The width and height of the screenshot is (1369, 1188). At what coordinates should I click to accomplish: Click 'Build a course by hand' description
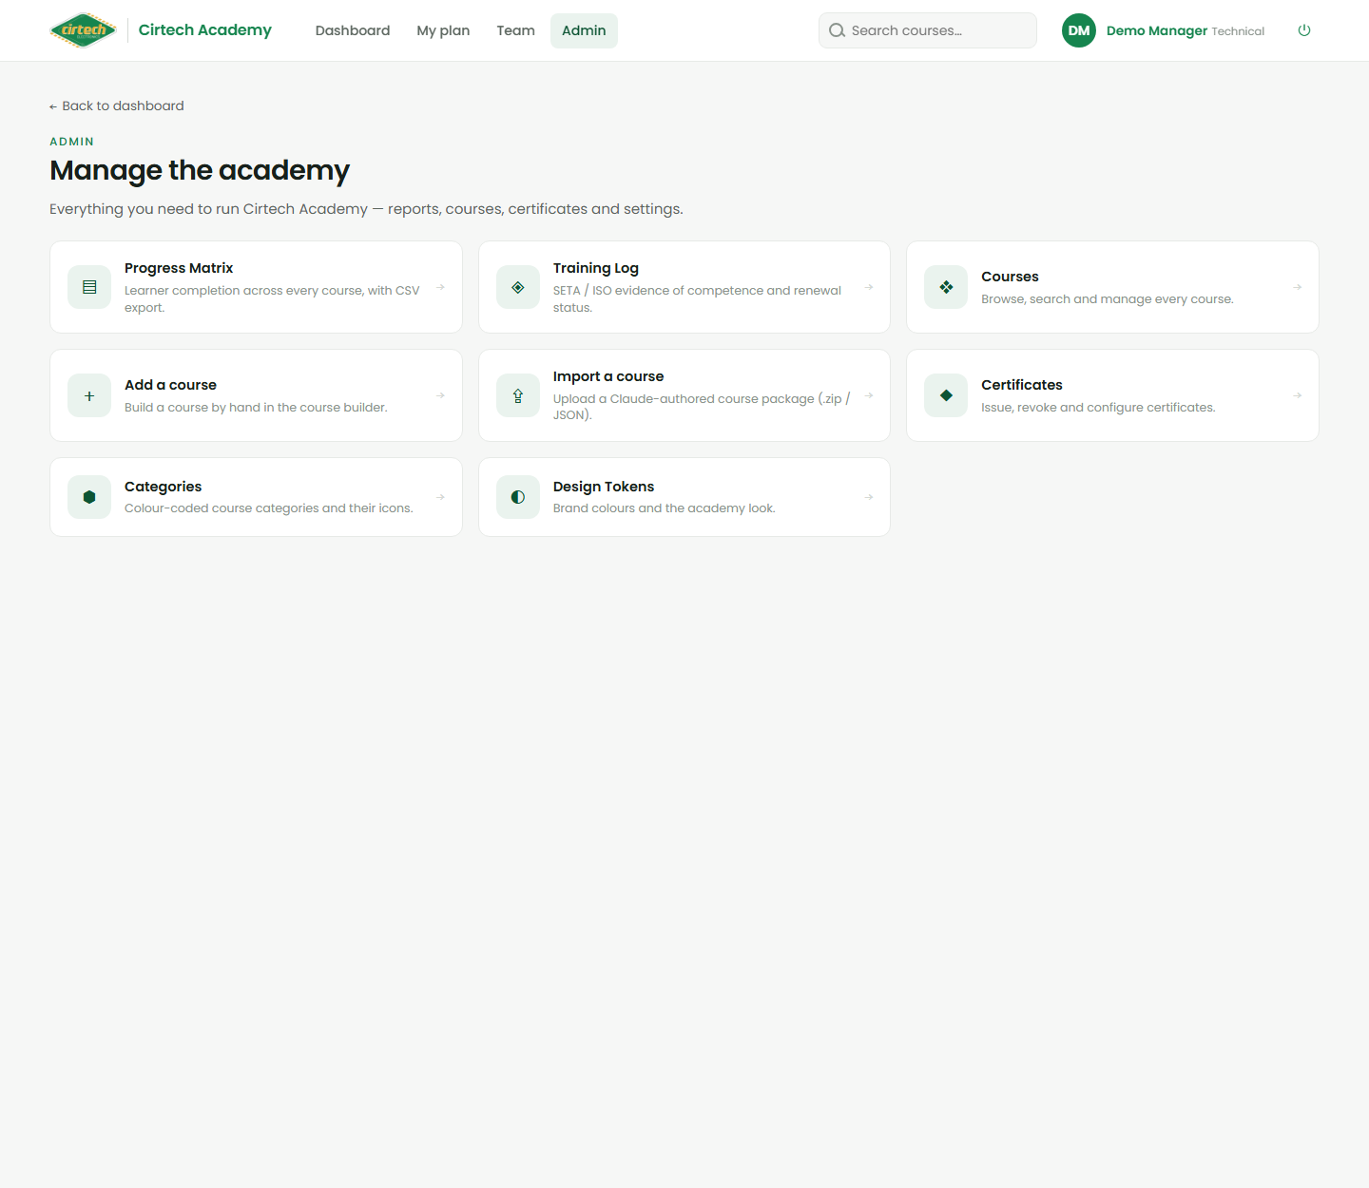[256, 408]
